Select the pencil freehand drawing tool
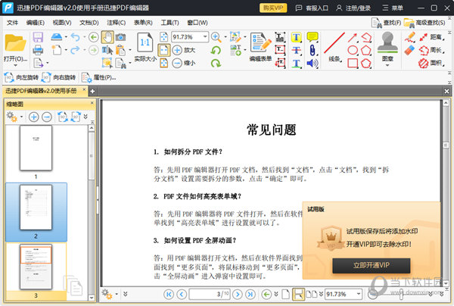Screen dimensions: 454x306 pos(410,37)
